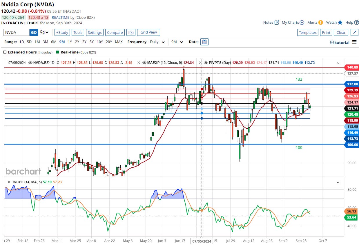
Task: Open the Tools button
Action: pos(78,32)
